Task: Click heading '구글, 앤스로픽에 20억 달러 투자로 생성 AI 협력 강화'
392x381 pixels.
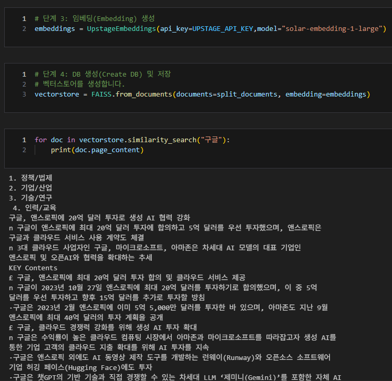Action: (99, 218)
